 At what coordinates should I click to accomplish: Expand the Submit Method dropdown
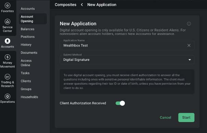click(127, 59)
